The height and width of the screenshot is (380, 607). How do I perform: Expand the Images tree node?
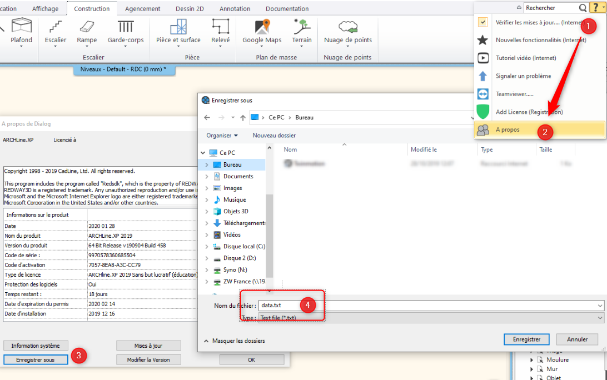click(207, 188)
